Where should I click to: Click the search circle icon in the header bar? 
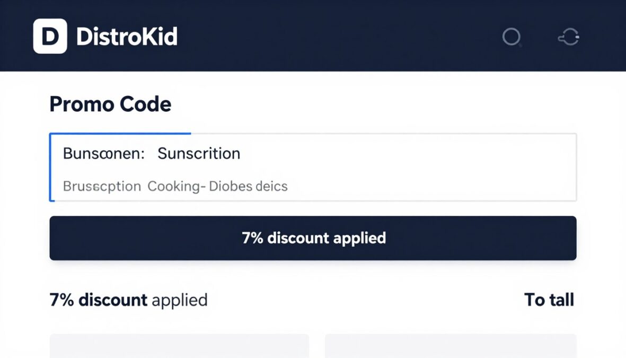[x=512, y=37]
